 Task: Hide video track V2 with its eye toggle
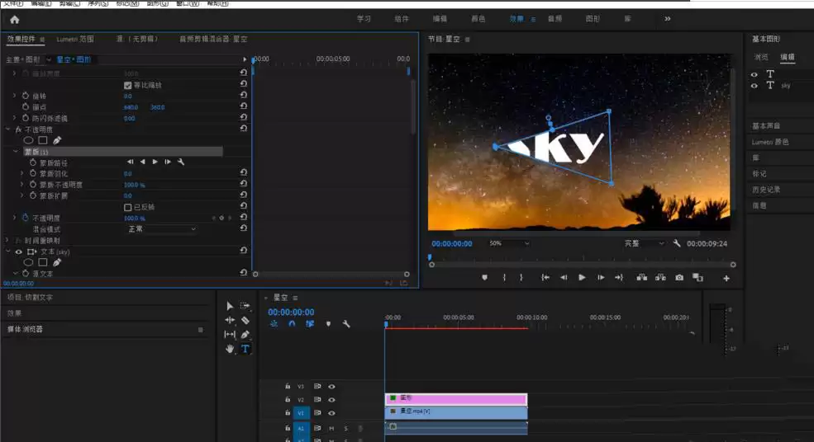coord(331,399)
